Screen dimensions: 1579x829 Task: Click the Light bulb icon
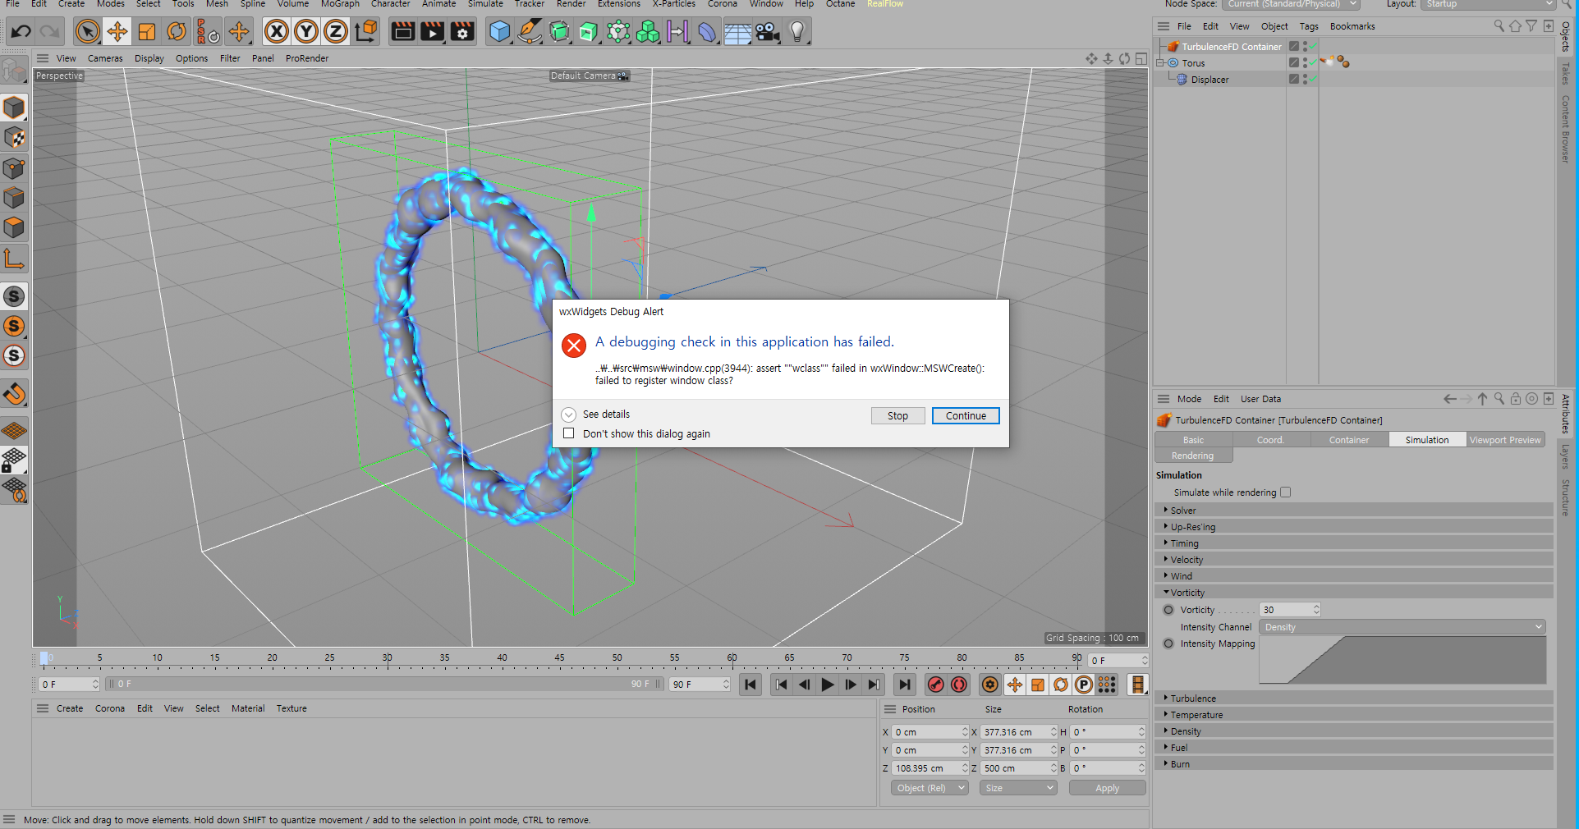(x=796, y=32)
